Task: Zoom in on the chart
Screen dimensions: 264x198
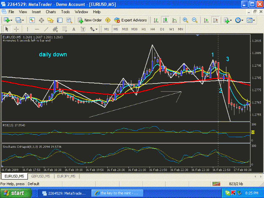Action: (185, 20)
